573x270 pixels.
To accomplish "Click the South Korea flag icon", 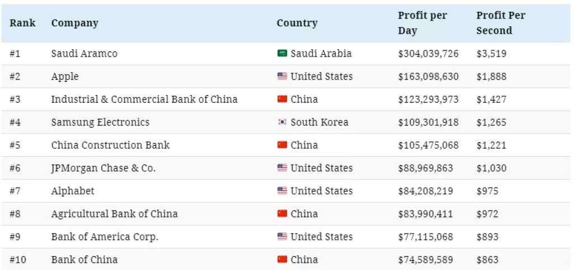I will pyautogui.click(x=282, y=122).
